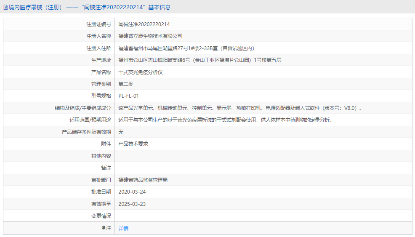Click the 适用范围 intended use description
Image resolution: width=415 pixels, height=237 pixels.
click(x=225, y=120)
